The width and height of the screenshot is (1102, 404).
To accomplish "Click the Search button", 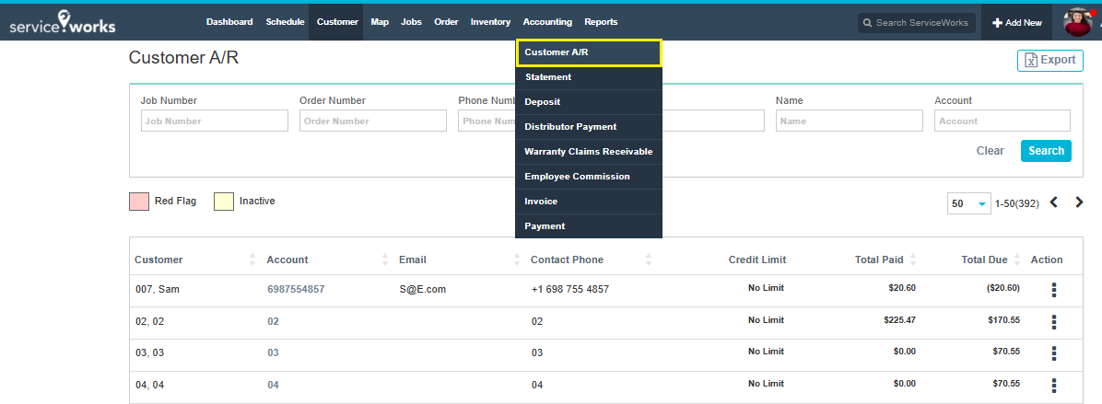I will (x=1046, y=151).
